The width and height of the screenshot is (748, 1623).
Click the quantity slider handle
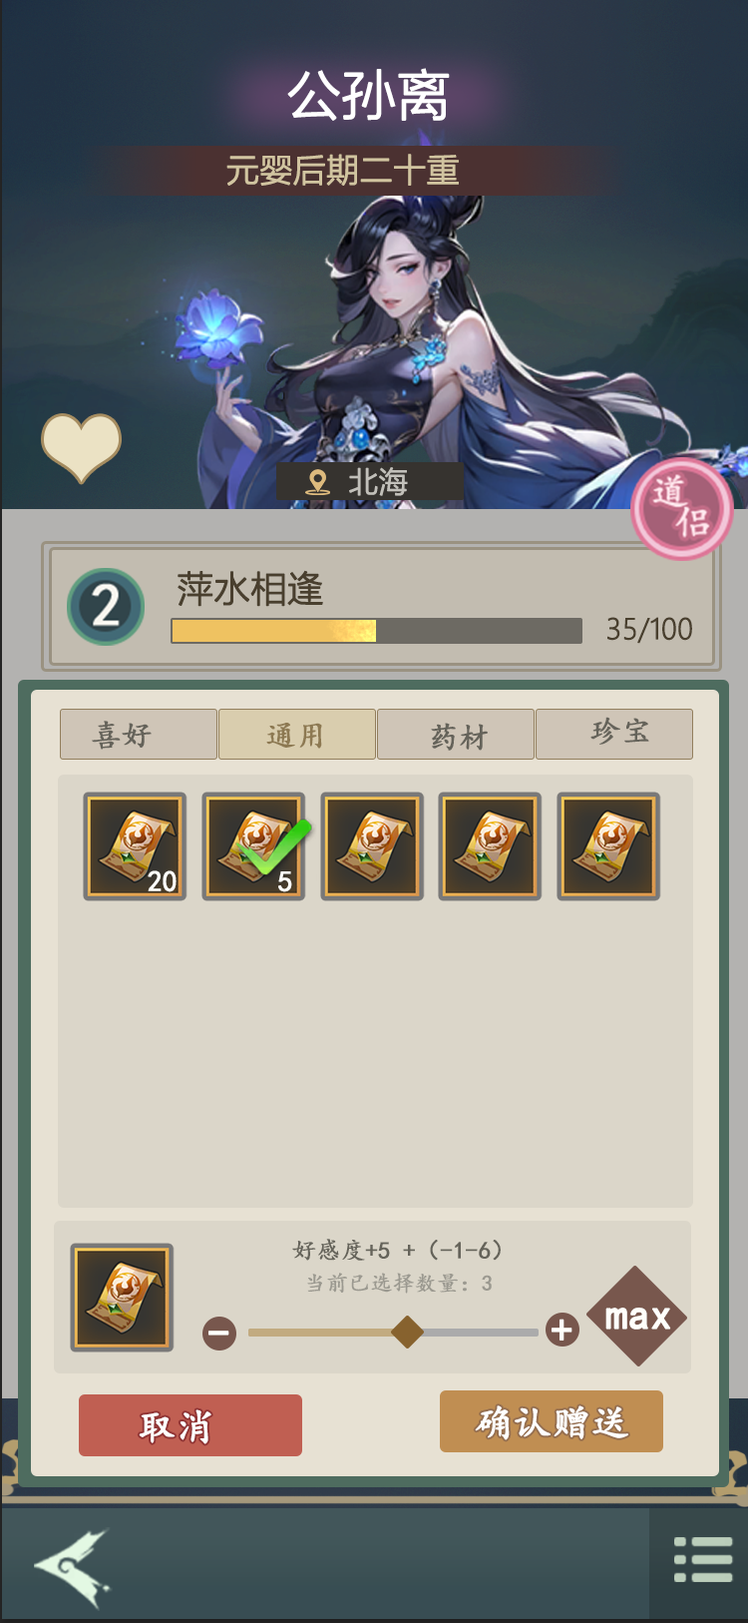tap(407, 1332)
